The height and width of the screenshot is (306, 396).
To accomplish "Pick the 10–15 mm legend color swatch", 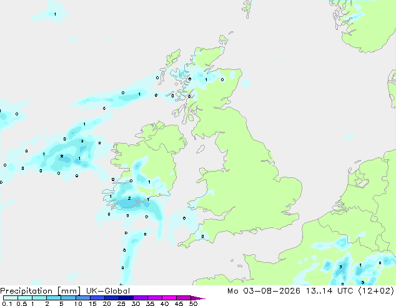I will point(83,298).
